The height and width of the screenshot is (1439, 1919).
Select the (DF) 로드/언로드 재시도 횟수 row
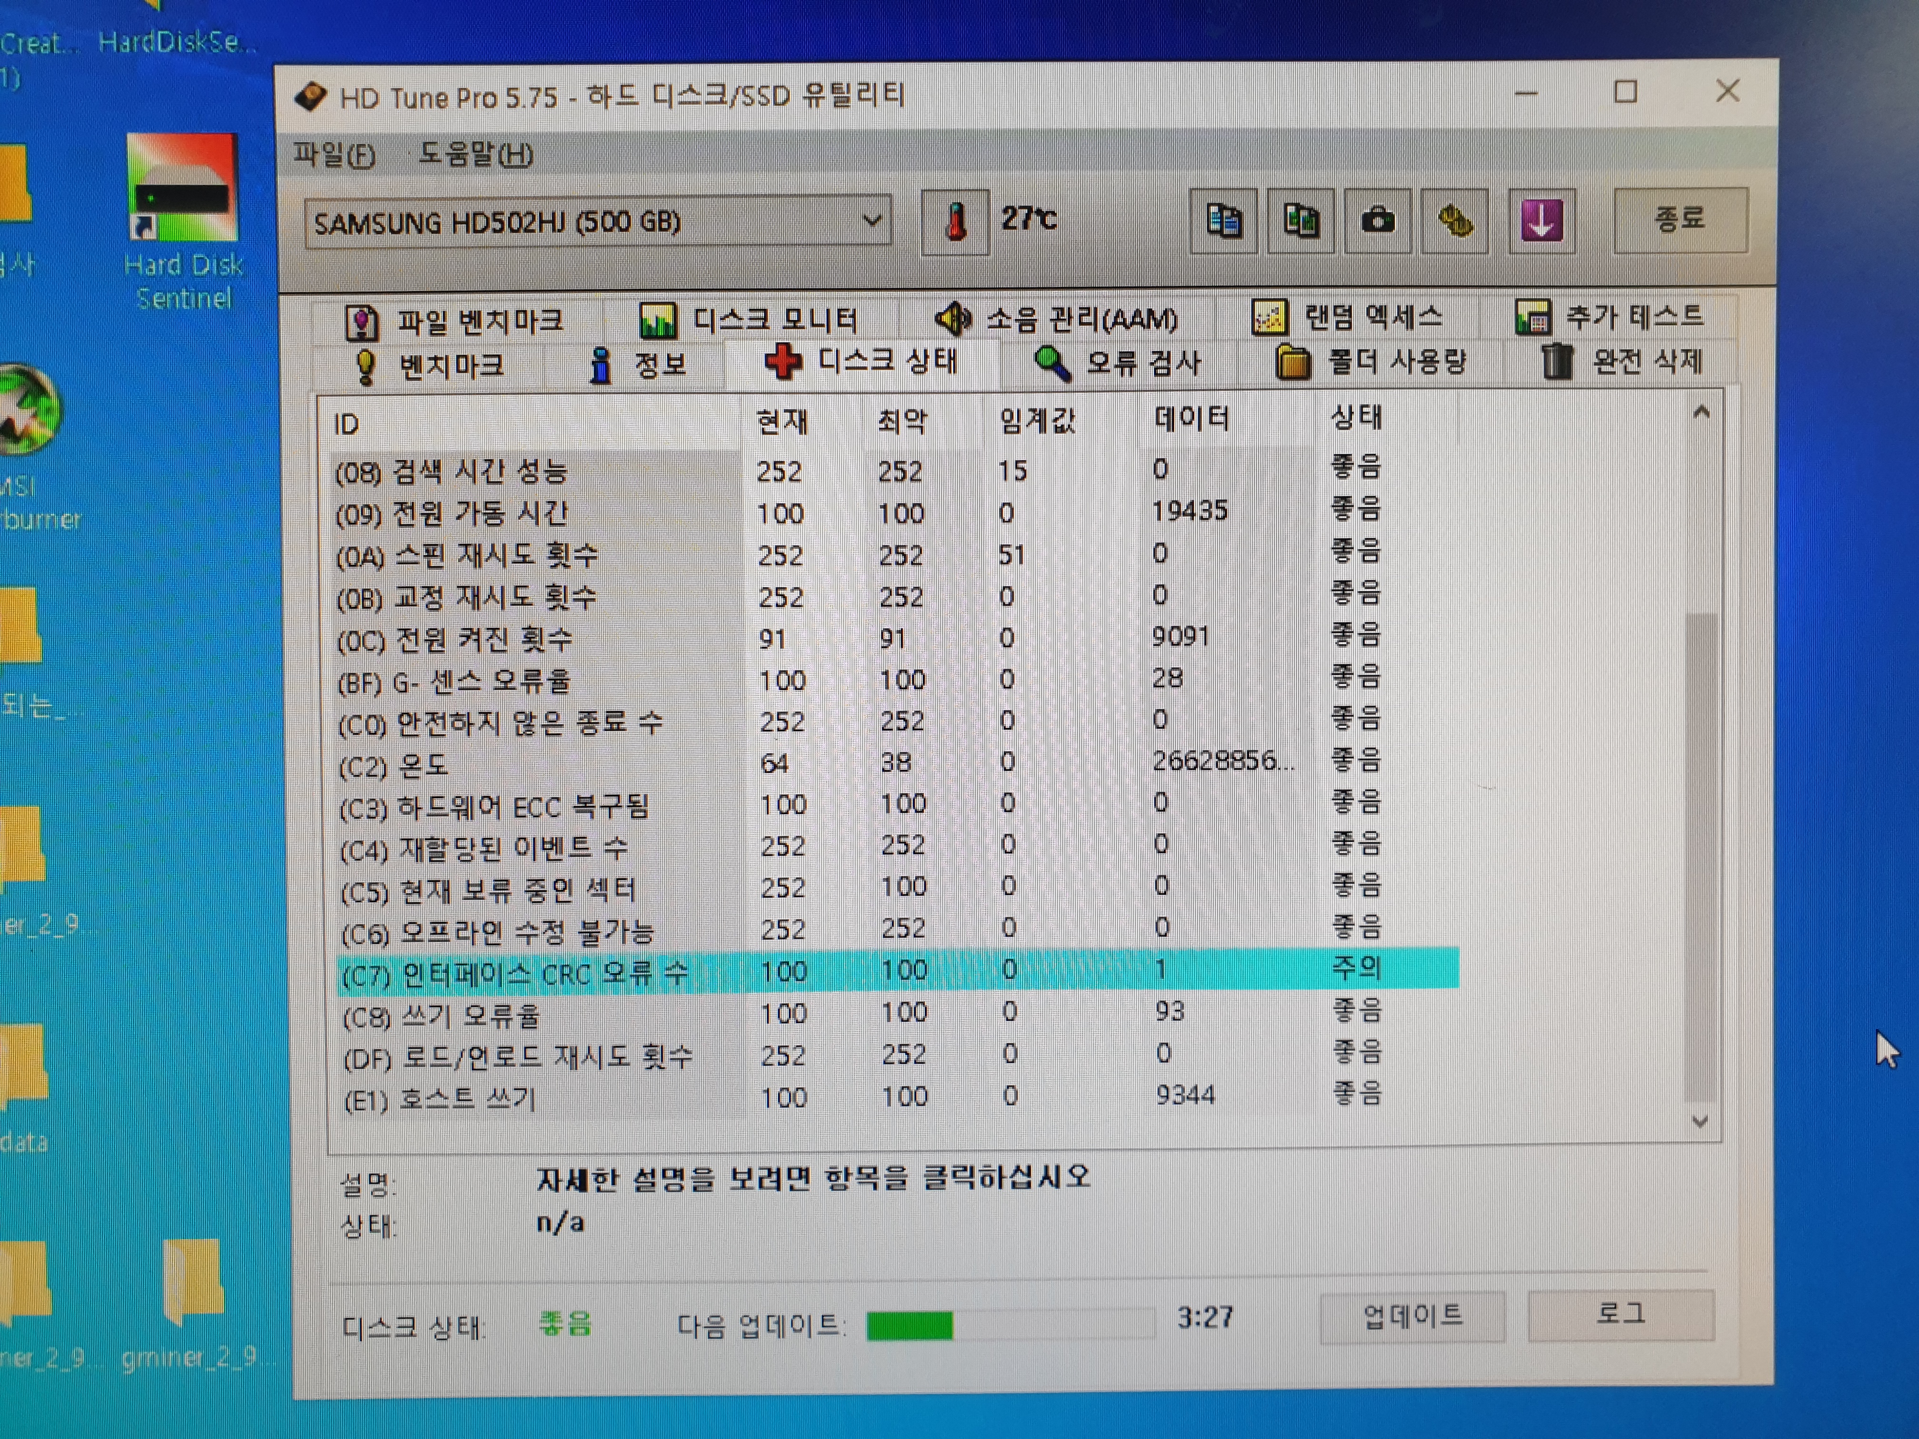899,1055
